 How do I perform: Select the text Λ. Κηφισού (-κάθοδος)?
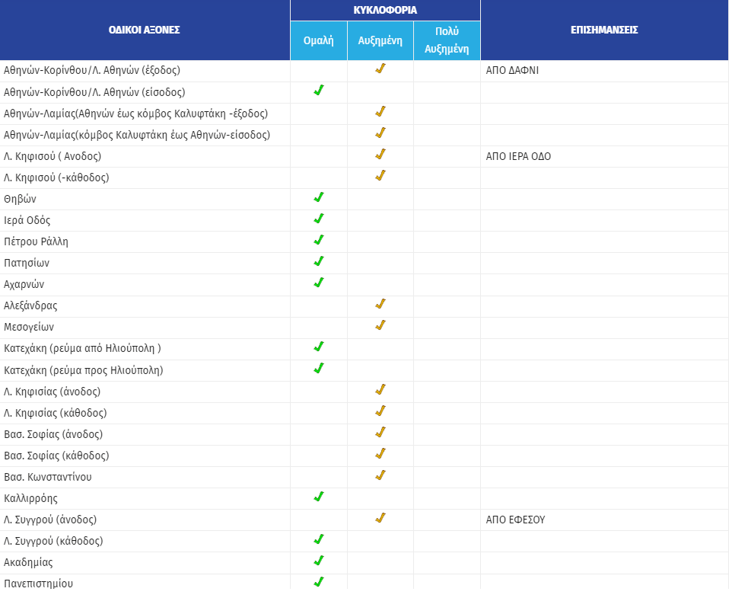pos(56,177)
